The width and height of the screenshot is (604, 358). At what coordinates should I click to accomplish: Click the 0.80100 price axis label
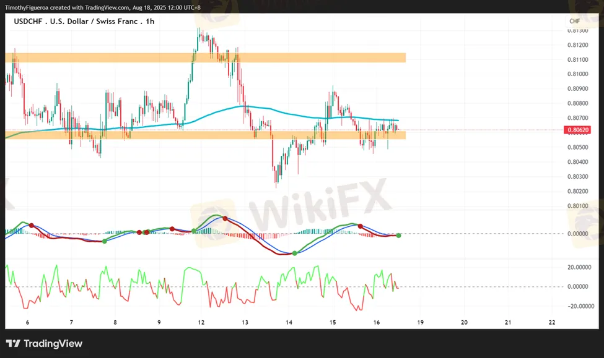[x=577, y=206]
